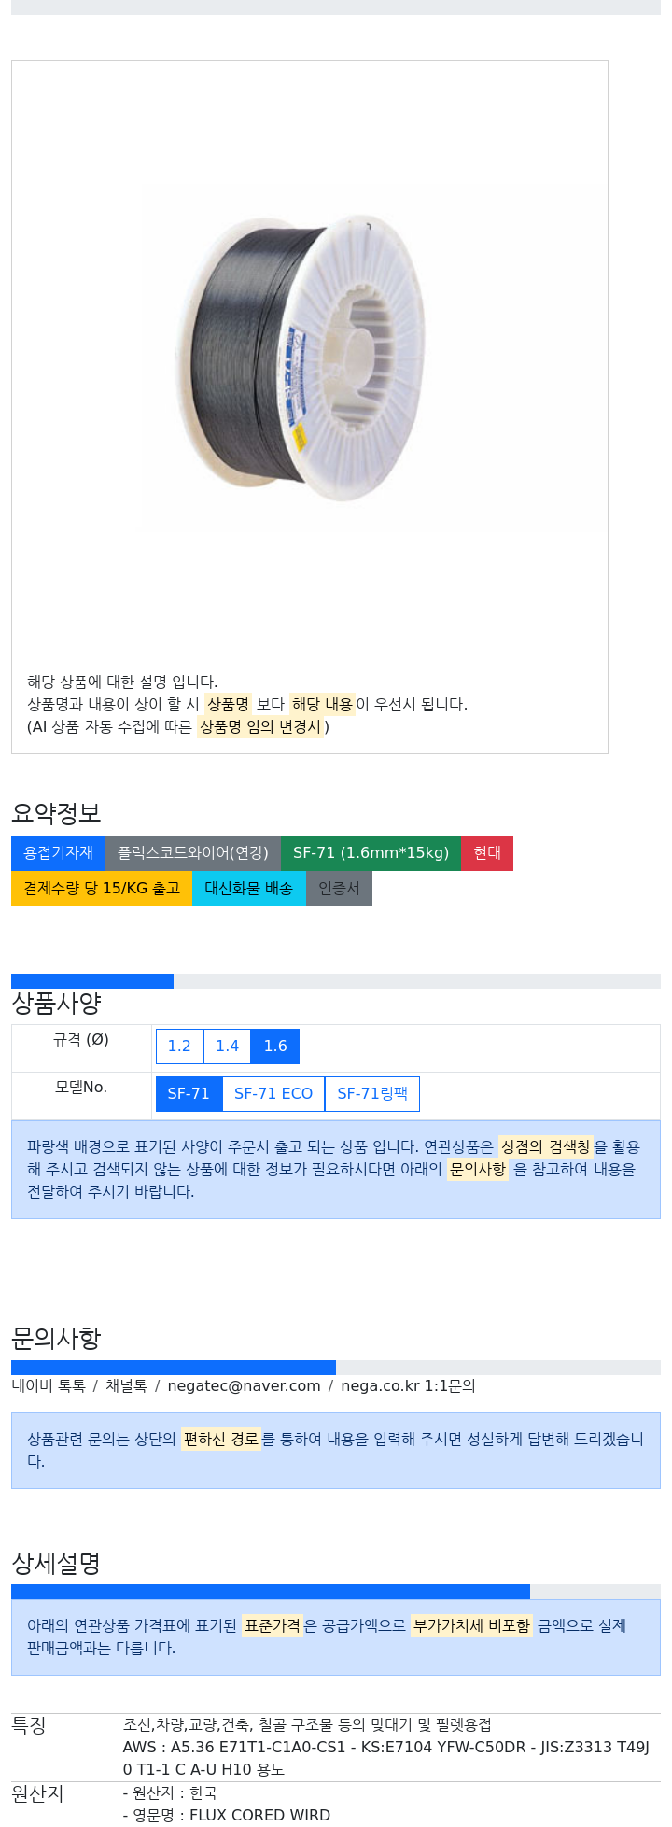Select the 용접기자재 category tag
Viewport: 672px width, 1827px height.
(58, 852)
